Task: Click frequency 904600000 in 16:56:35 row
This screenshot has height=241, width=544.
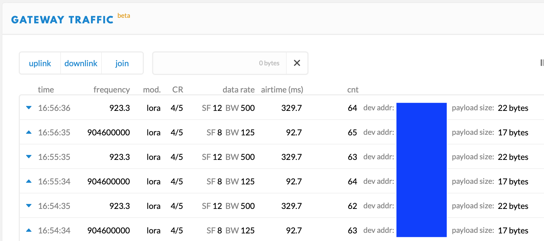Action: [x=109, y=132]
